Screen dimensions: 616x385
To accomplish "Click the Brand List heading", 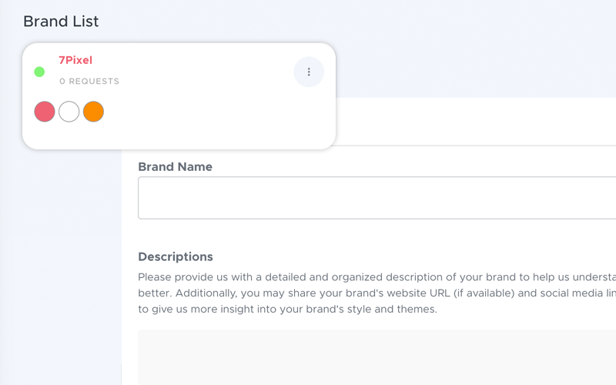I will (x=61, y=22).
